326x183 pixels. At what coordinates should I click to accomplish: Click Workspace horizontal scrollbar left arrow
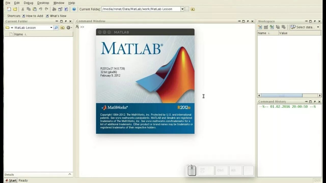click(x=259, y=96)
